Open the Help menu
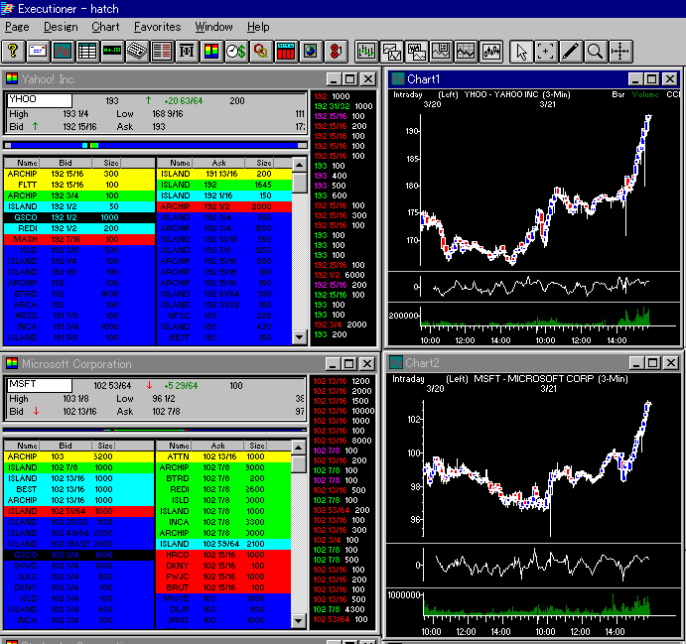This screenshot has width=686, height=644. coord(258,27)
